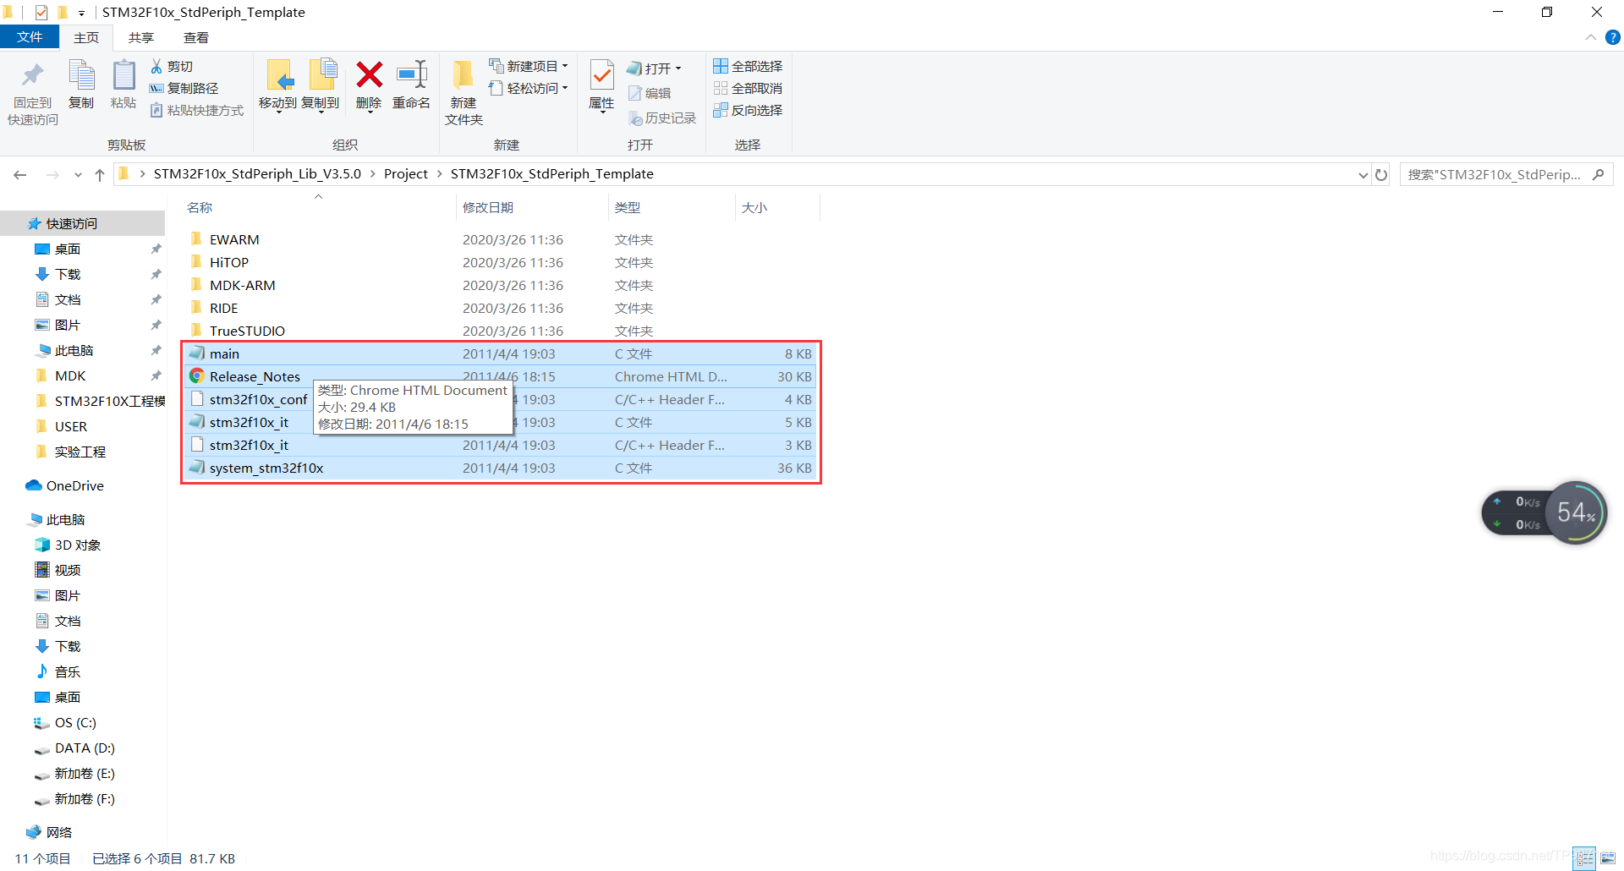Screen dimensions: 1624x871
Task: Click the Back navigation arrow
Action: tap(20, 174)
